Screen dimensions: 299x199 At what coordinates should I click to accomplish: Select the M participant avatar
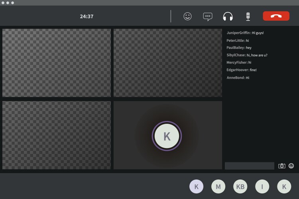tap(218, 186)
